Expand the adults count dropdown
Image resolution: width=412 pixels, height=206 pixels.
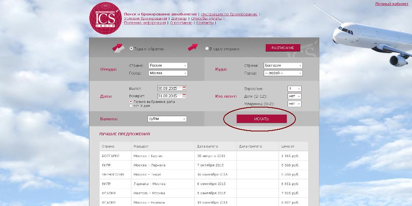294,89
